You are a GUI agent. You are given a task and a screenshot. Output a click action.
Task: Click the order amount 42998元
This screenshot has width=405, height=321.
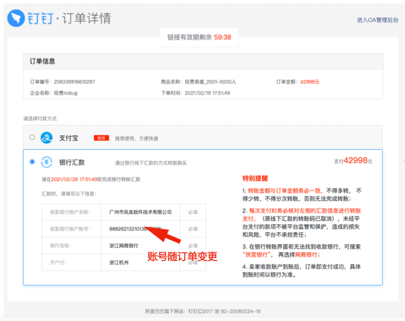pos(310,82)
